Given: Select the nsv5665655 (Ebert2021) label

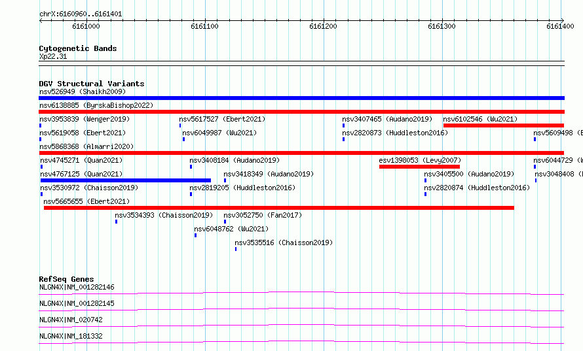Looking at the screenshot, I should click(x=86, y=201).
